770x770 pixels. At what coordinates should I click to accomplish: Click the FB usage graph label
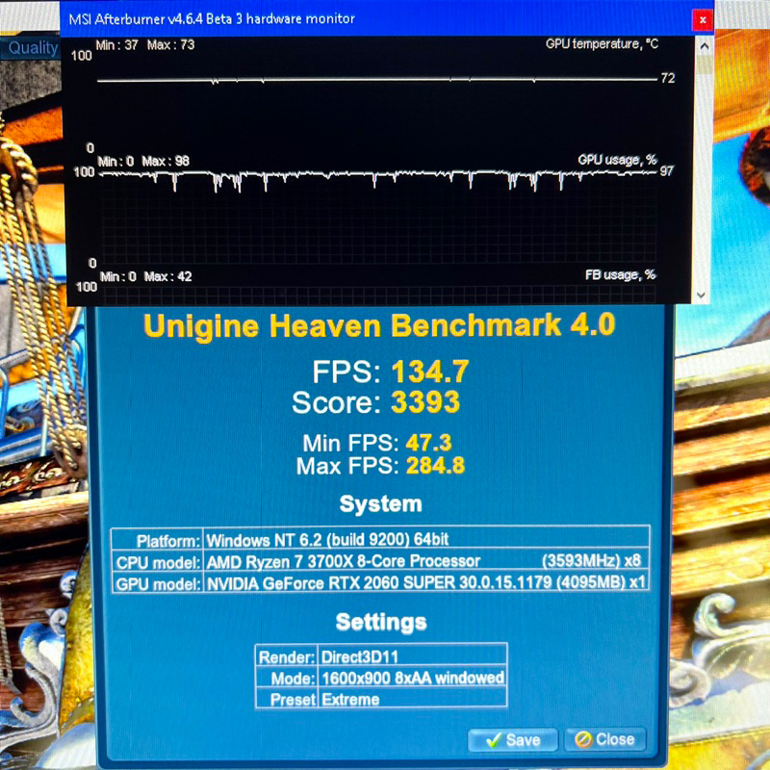click(620, 275)
